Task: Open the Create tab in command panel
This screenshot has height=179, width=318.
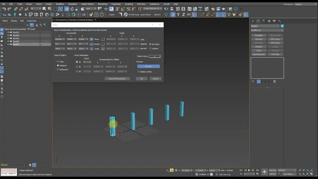Action: pyautogui.click(x=253, y=21)
